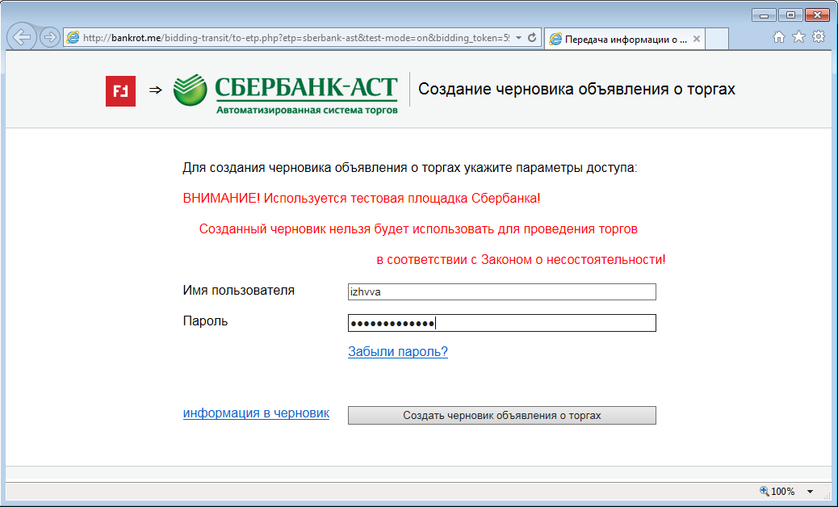Viewport: 838px width, 507px height.
Task: Open Favorites via the star icon
Action: point(798,37)
